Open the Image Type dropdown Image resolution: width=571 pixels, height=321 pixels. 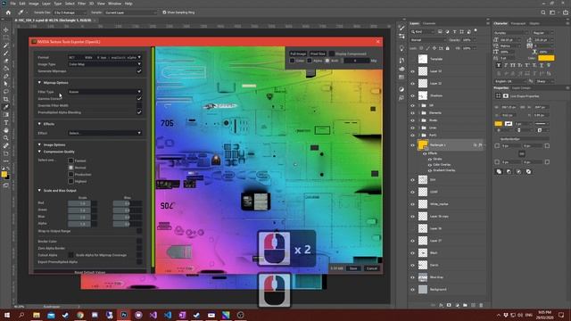[104, 64]
